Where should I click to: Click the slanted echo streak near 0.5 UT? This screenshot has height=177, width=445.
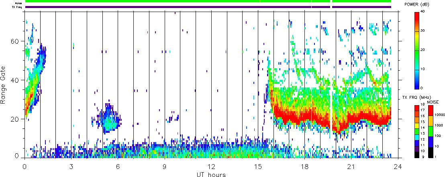tap(34, 82)
